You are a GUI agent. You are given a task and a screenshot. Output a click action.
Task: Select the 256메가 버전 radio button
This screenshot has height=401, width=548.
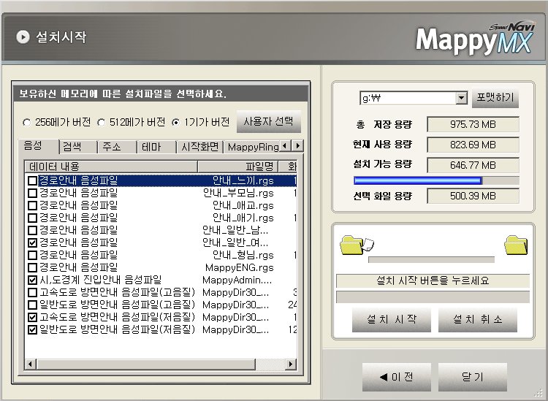pos(26,123)
